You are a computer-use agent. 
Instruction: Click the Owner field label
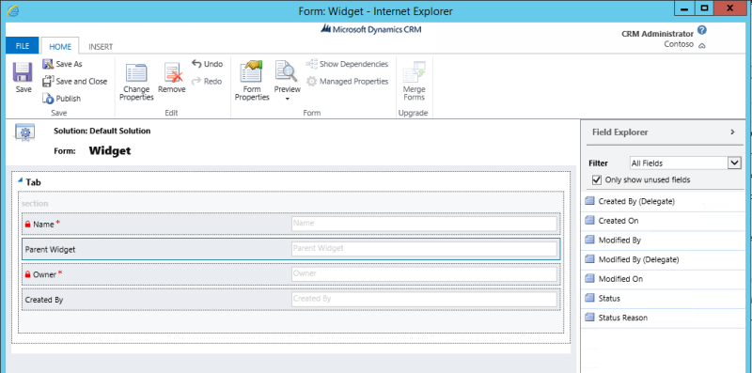(x=44, y=274)
